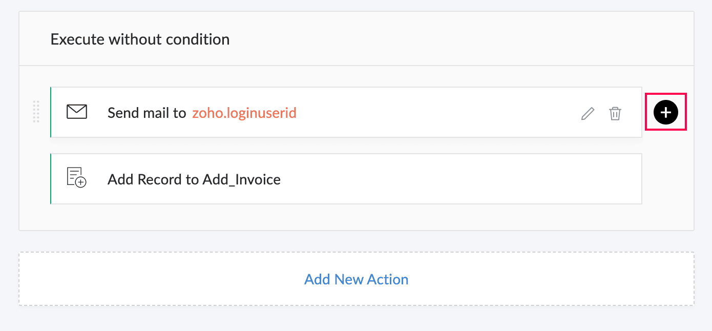The height and width of the screenshot is (331, 712).
Task: Open the Add Record to Add_Invoice action
Action: click(346, 179)
